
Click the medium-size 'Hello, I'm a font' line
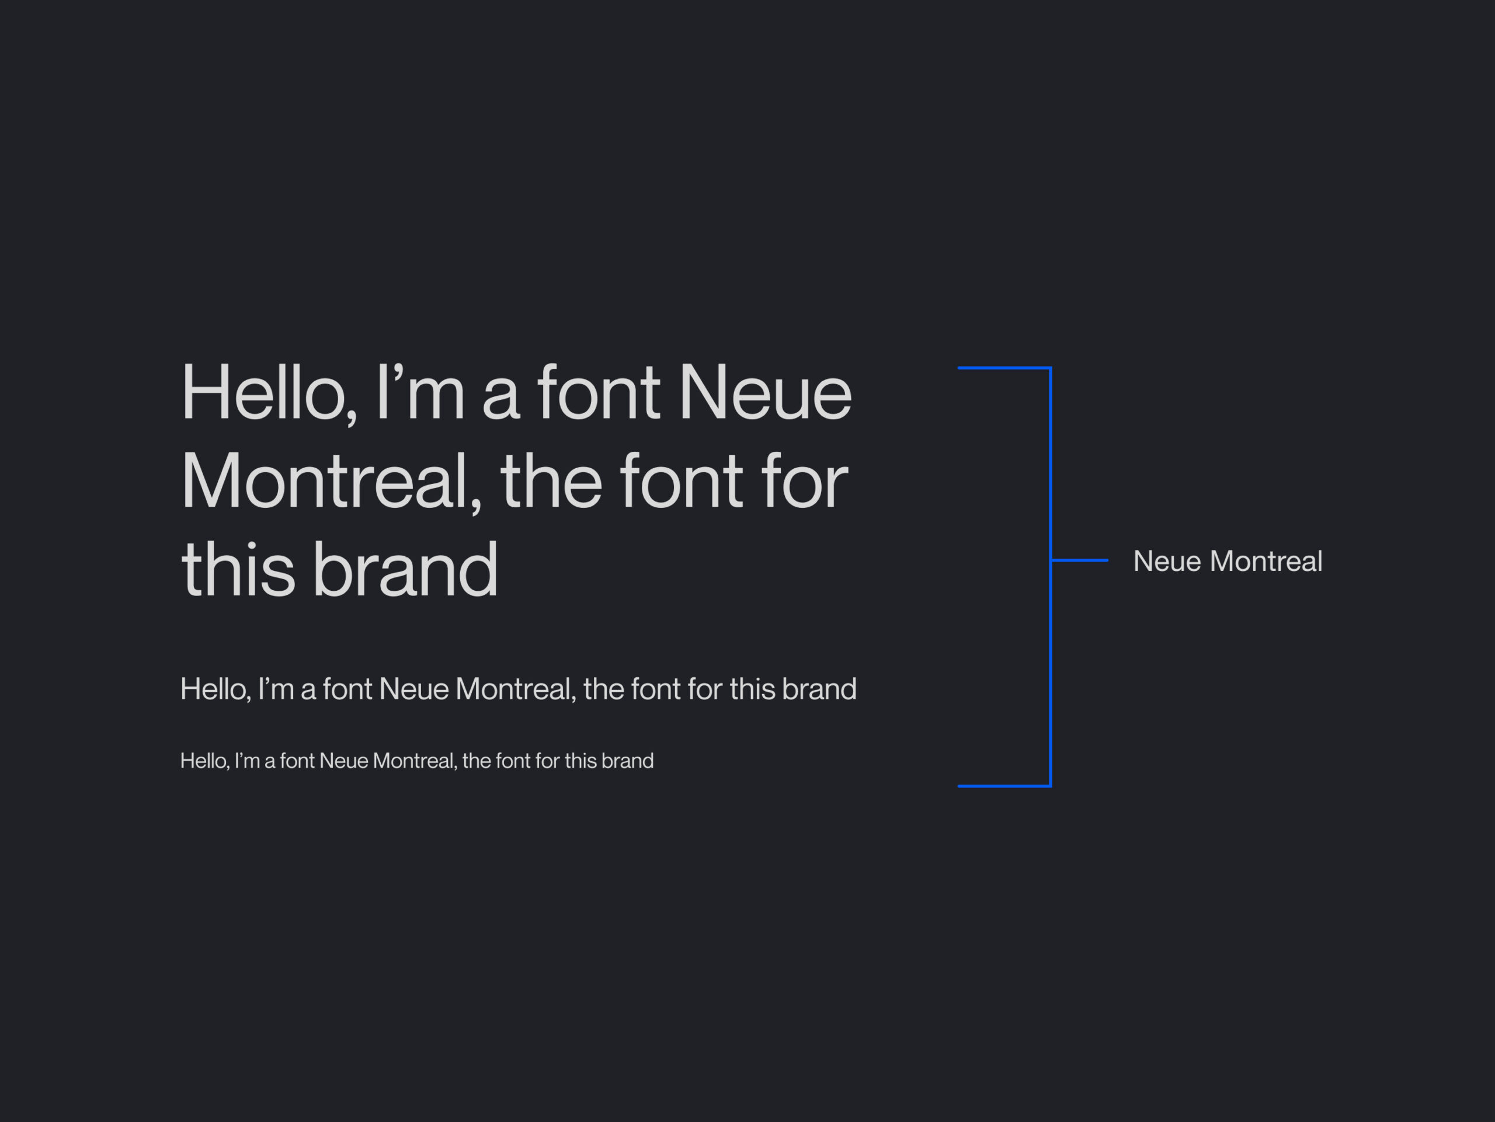519,689
